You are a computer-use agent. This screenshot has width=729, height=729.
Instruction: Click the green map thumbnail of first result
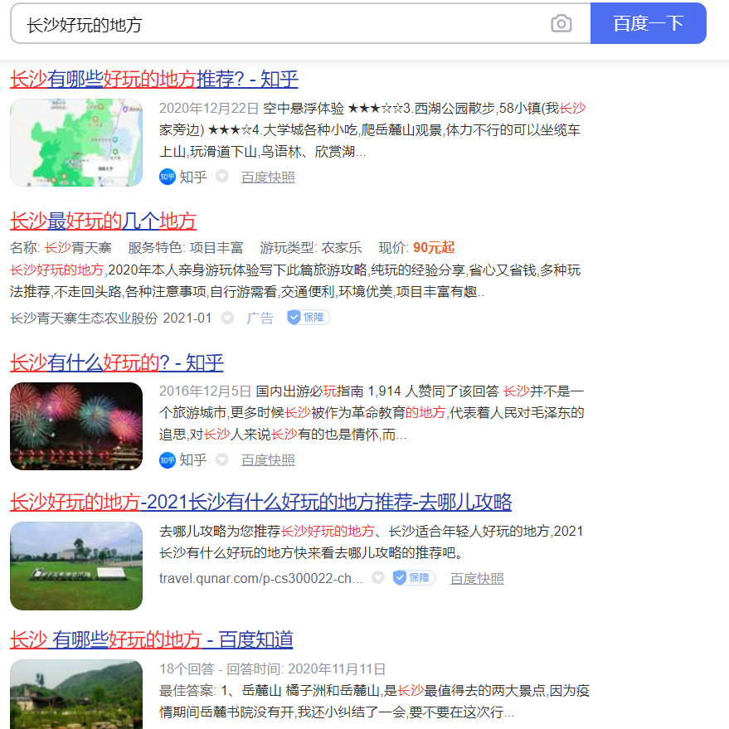(x=76, y=143)
